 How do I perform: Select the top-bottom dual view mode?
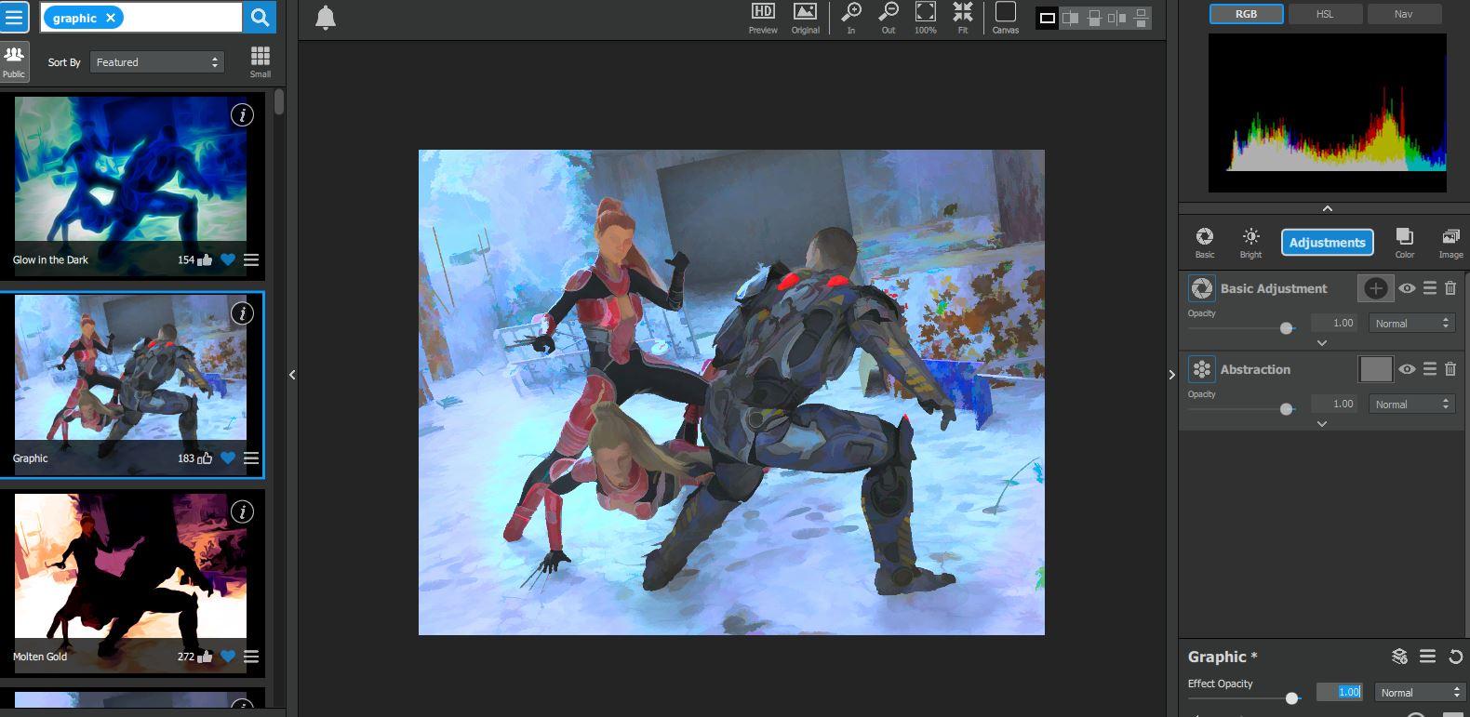(x=1141, y=18)
